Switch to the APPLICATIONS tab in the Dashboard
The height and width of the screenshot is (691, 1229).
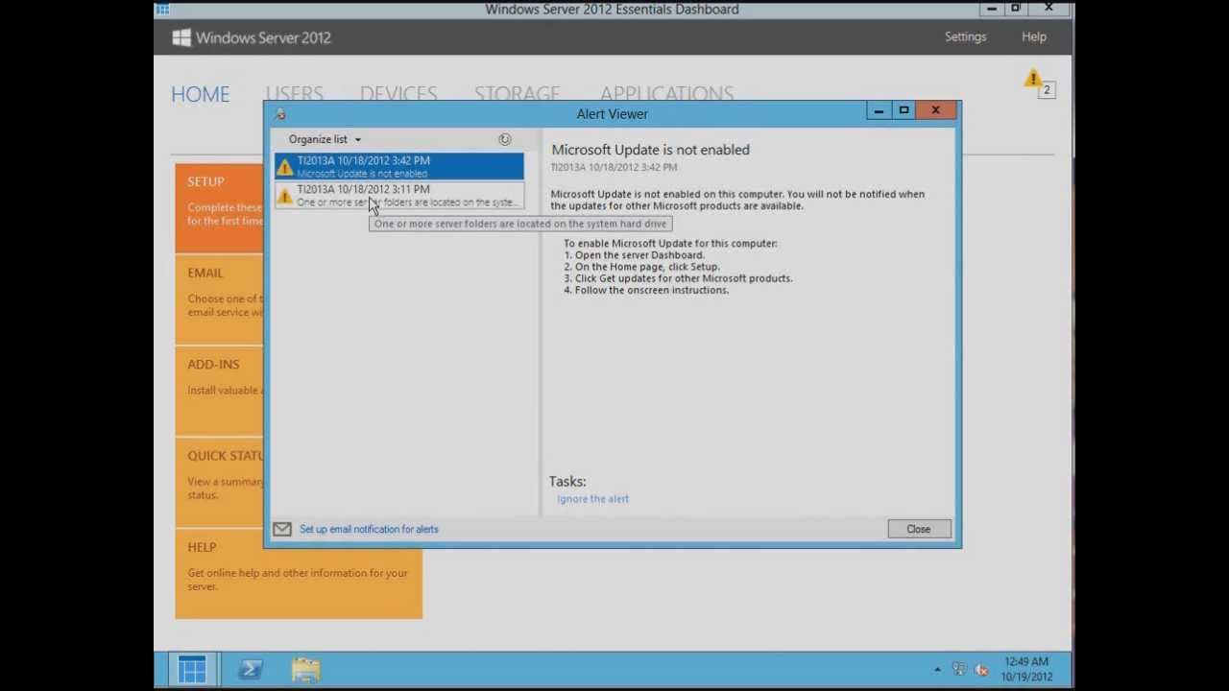[666, 93]
